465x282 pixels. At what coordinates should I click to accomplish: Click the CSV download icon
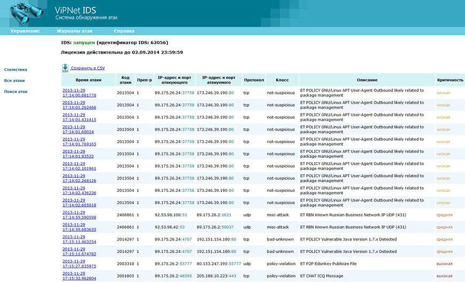pyautogui.click(x=65, y=68)
